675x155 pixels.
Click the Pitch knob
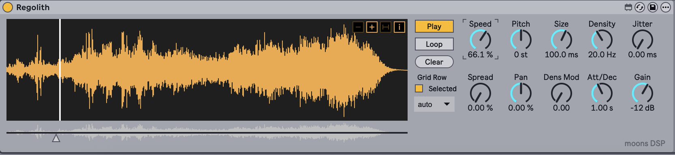[521, 40]
